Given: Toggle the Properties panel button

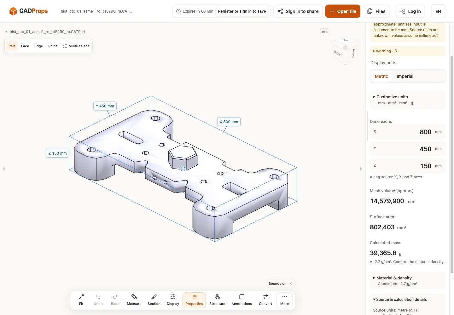Looking at the screenshot, I should tap(194, 300).
